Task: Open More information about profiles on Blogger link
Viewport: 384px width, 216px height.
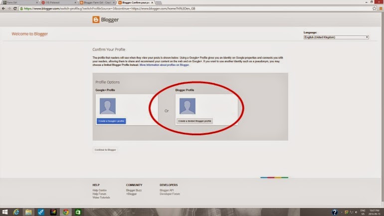Action: click(x=164, y=65)
